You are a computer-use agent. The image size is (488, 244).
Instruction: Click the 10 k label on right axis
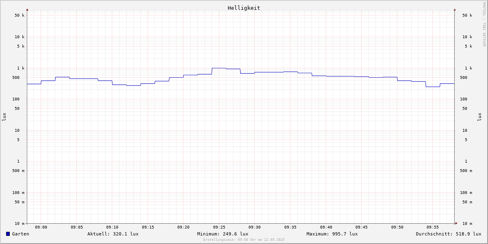[467, 37]
